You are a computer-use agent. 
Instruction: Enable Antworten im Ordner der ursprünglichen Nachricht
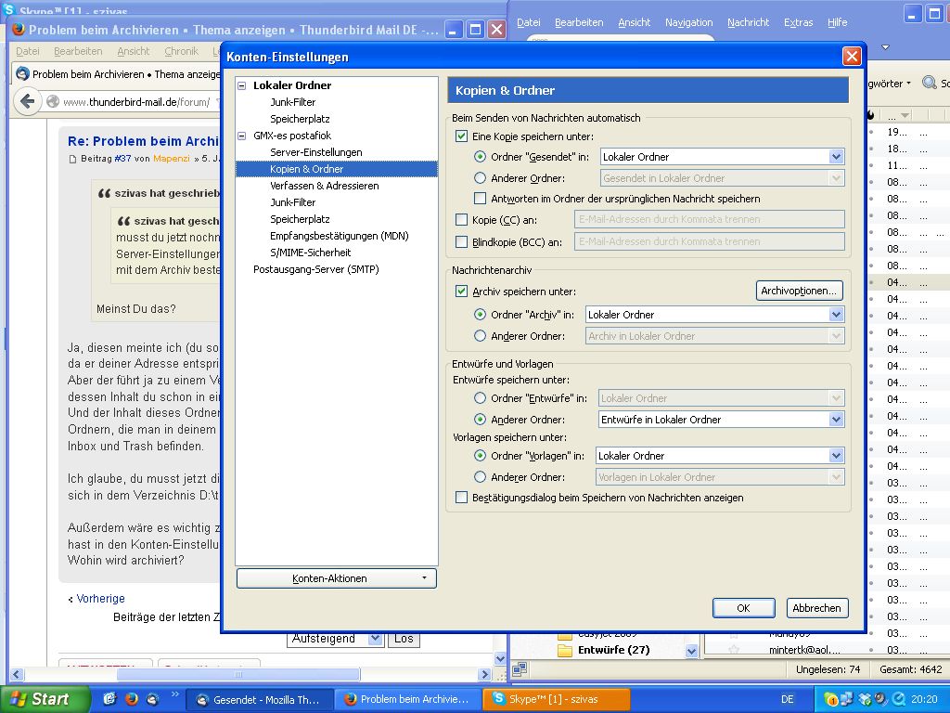pos(480,199)
